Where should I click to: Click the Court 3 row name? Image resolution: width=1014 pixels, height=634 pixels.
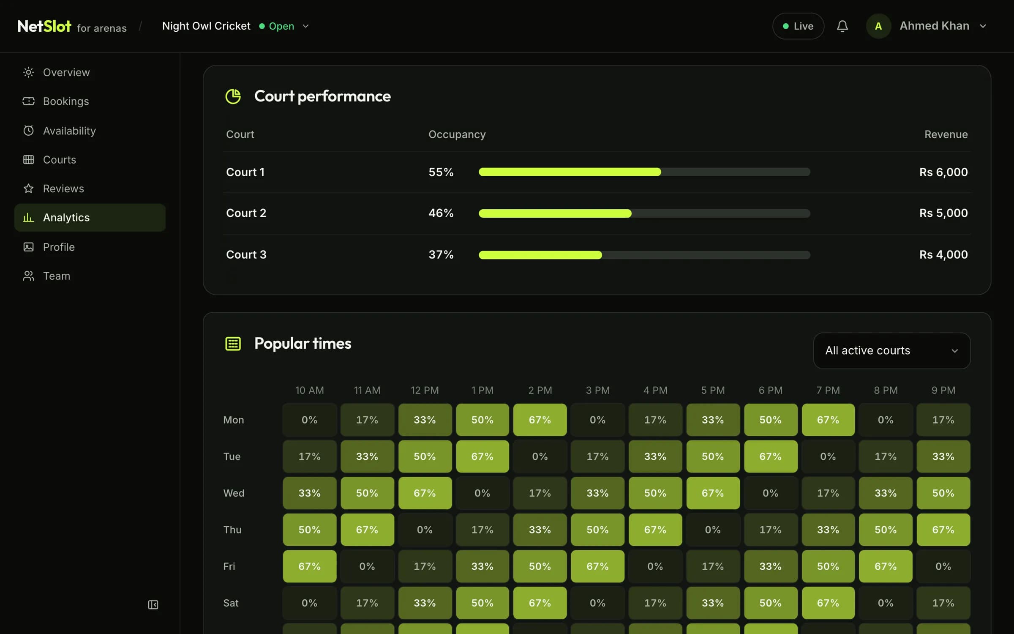246,254
